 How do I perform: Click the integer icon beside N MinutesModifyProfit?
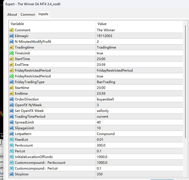click(12, 42)
